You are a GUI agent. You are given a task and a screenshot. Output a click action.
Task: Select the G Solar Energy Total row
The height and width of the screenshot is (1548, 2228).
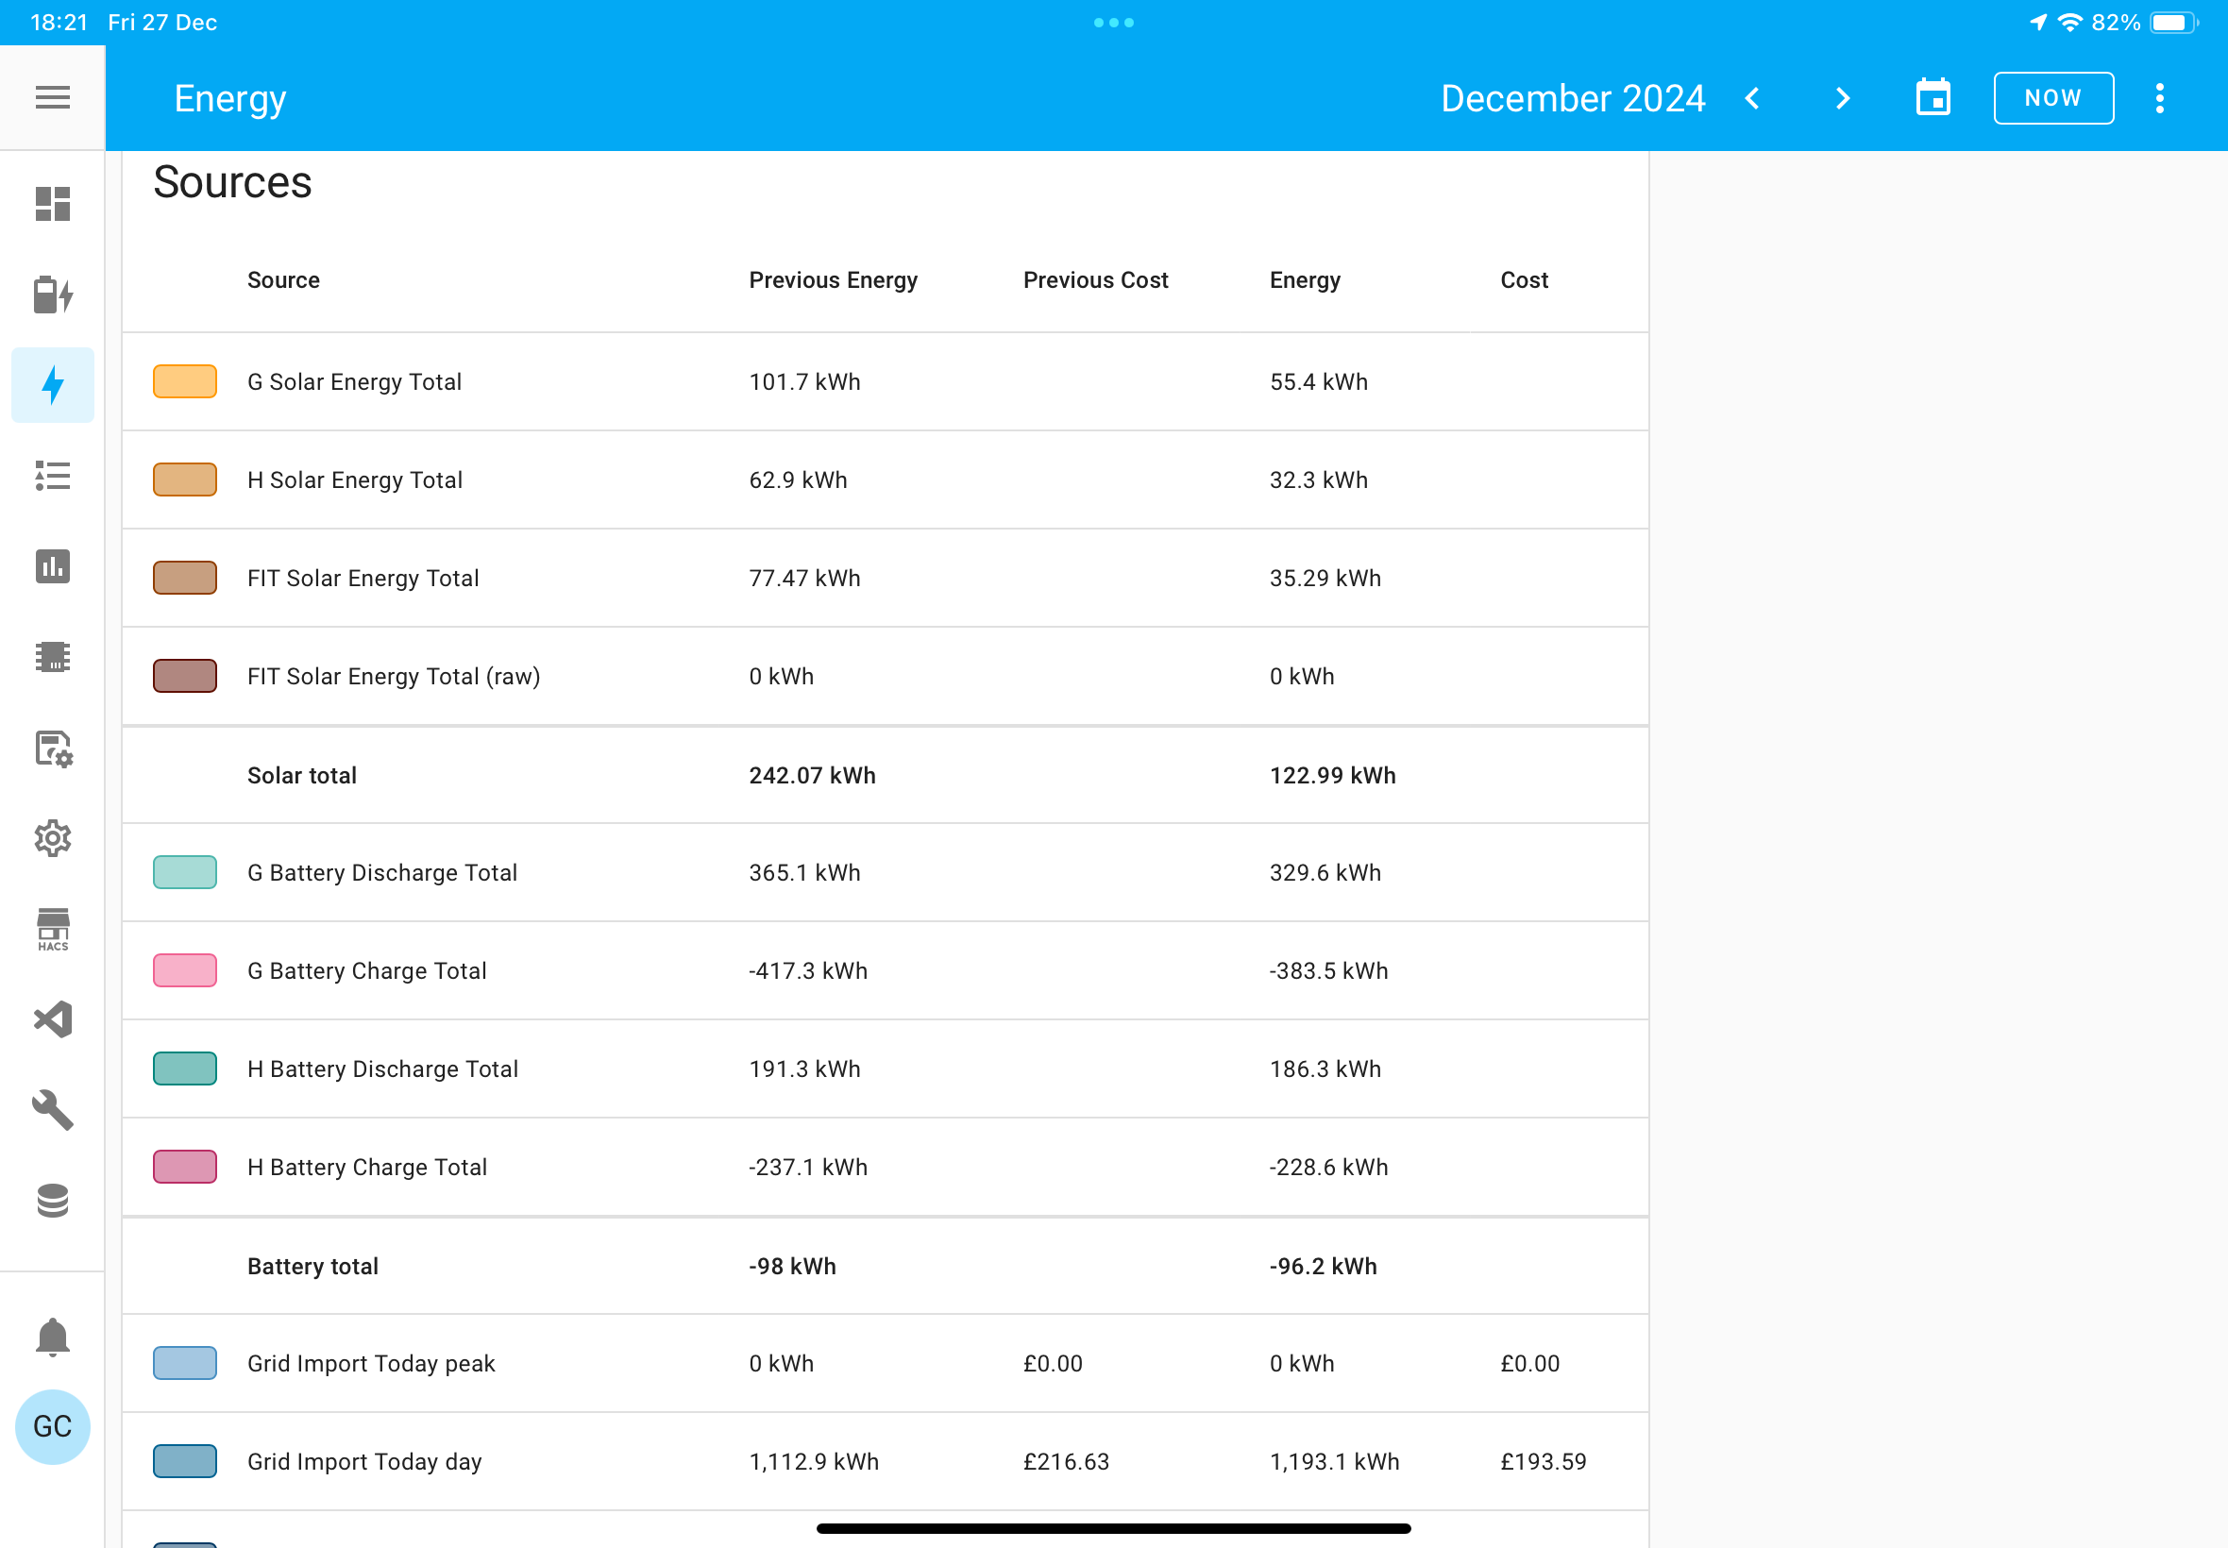[x=885, y=382]
